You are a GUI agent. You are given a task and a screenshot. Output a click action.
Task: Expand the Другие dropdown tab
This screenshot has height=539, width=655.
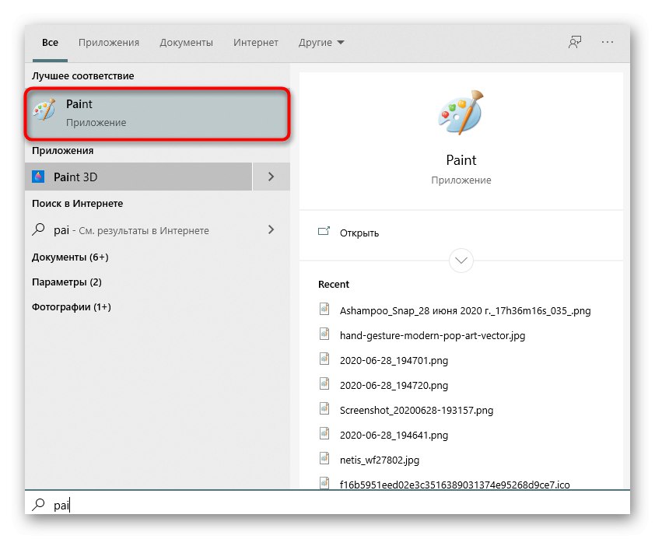click(x=321, y=43)
